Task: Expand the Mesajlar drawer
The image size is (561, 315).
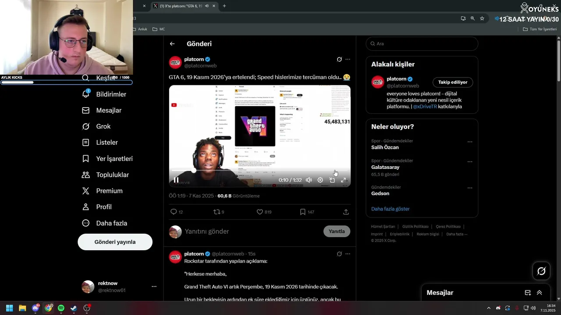Action: [540, 293]
